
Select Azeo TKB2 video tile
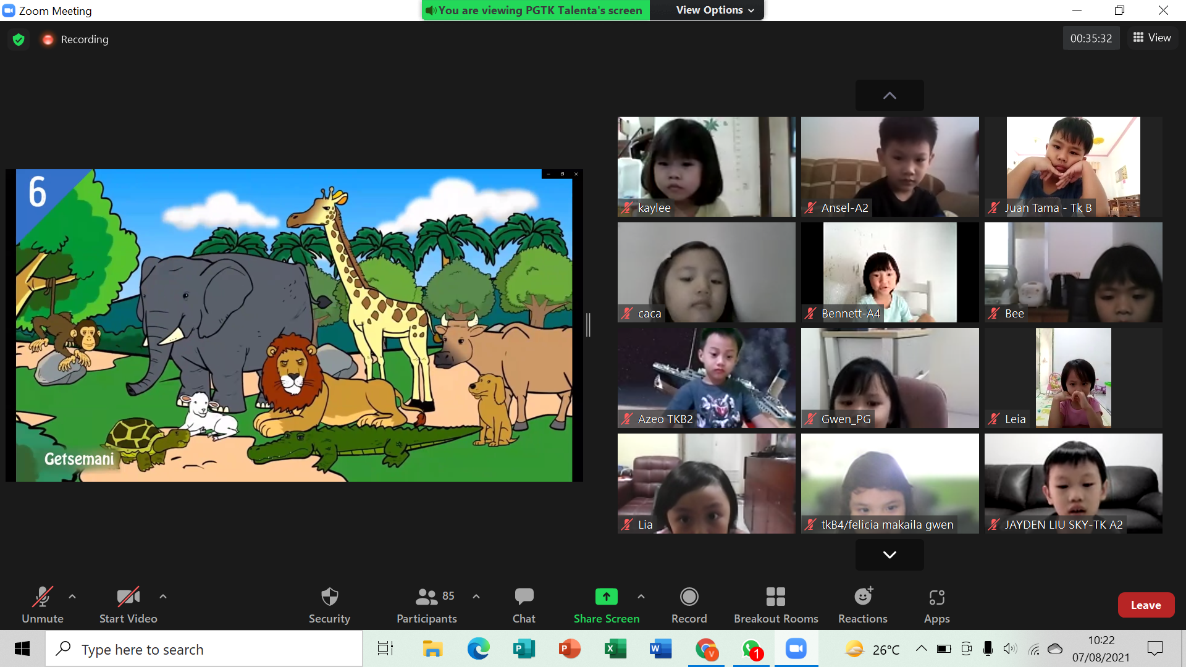click(x=707, y=378)
